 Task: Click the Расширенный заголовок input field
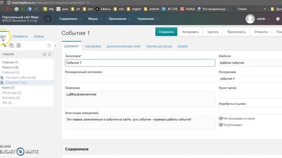(x=140, y=79)
